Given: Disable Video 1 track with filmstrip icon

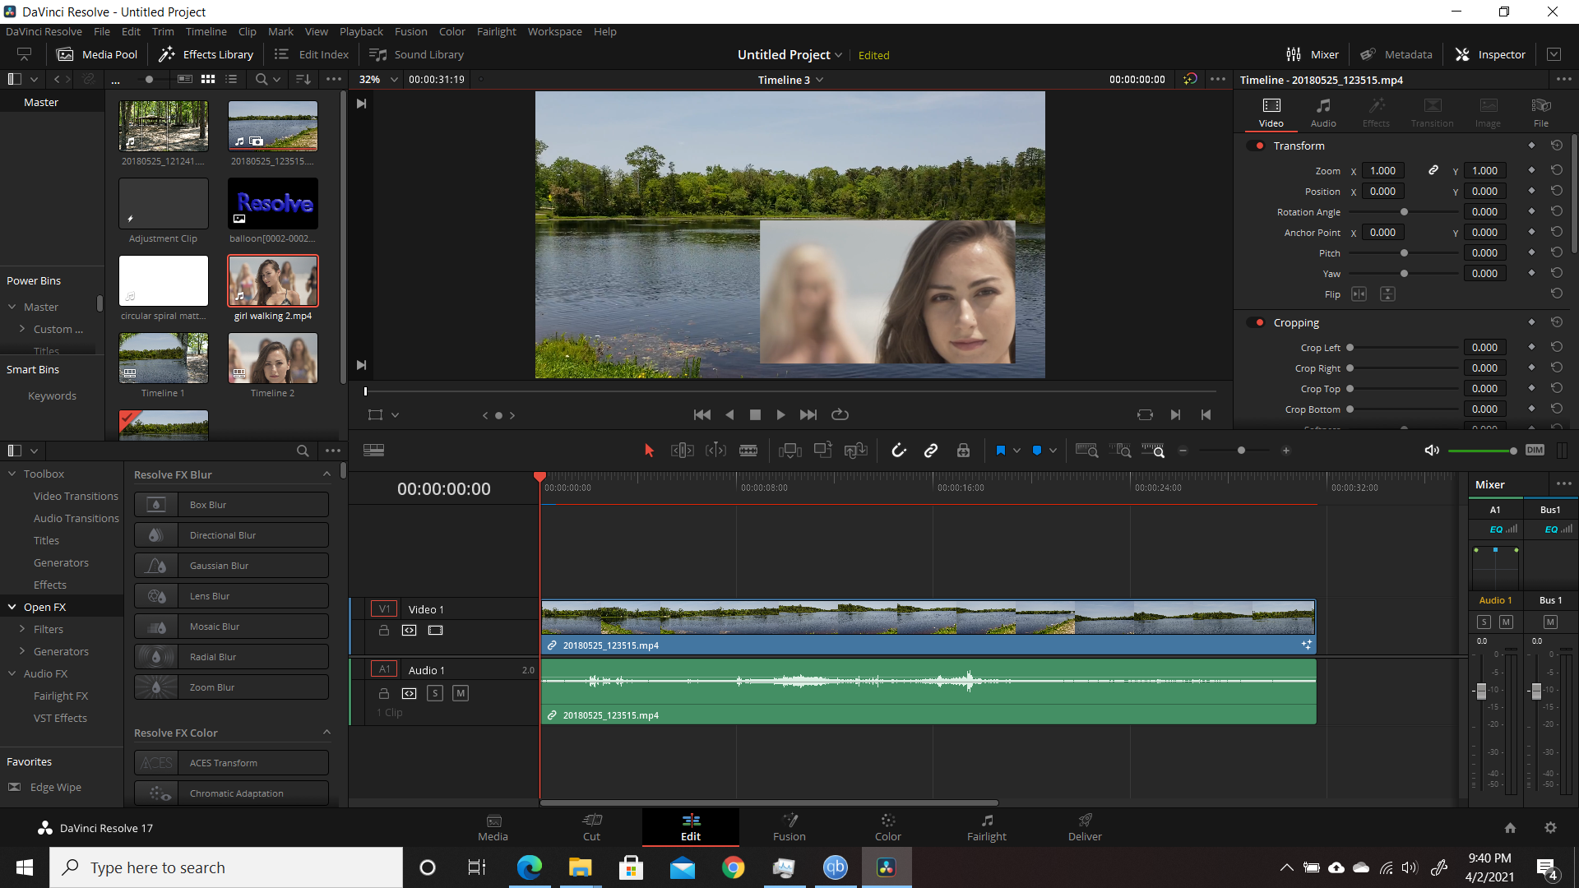Looking at the screenshot, I should point(436,631).
